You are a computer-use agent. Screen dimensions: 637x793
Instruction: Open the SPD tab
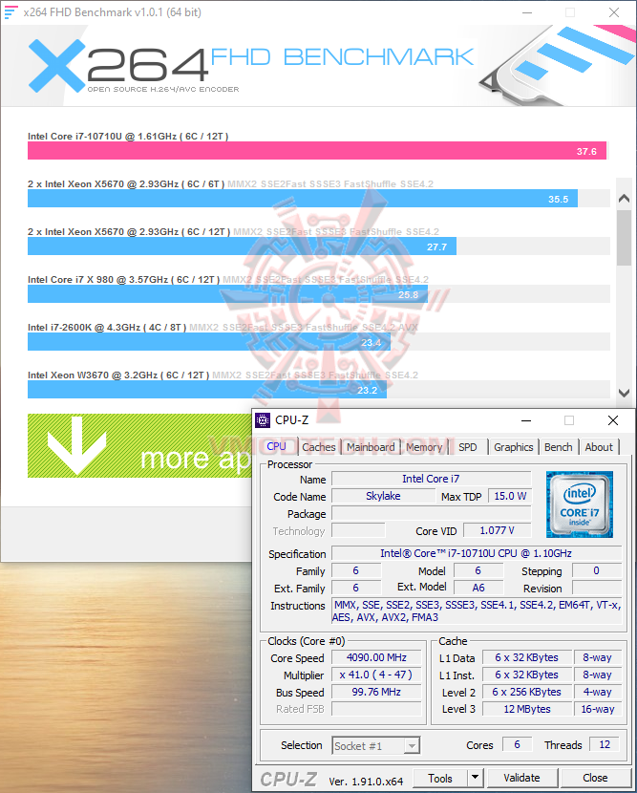468,447
